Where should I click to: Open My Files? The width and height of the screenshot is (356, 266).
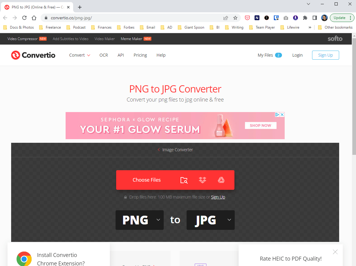point(270,55)
